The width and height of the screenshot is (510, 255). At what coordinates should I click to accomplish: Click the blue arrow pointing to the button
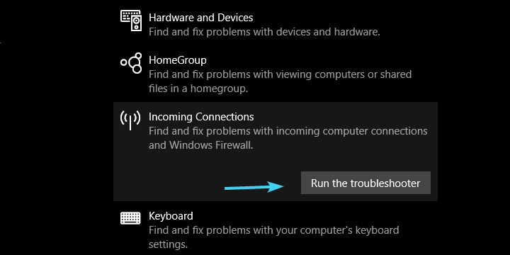point(254,187)
